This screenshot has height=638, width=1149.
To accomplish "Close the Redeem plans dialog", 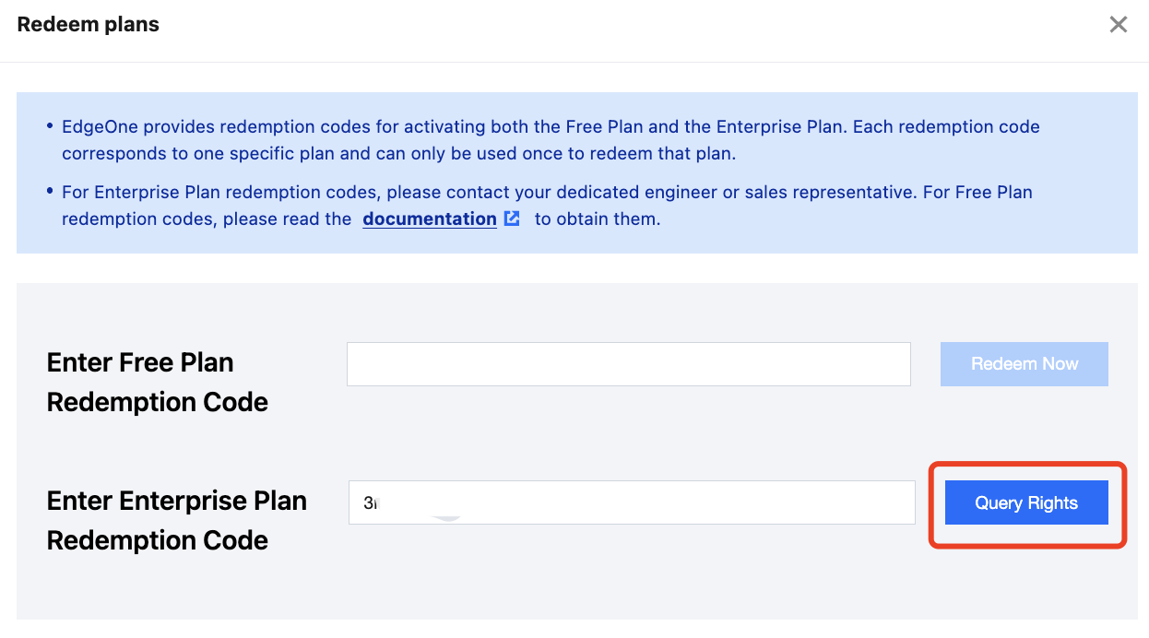I will (x=1118, y=25).
